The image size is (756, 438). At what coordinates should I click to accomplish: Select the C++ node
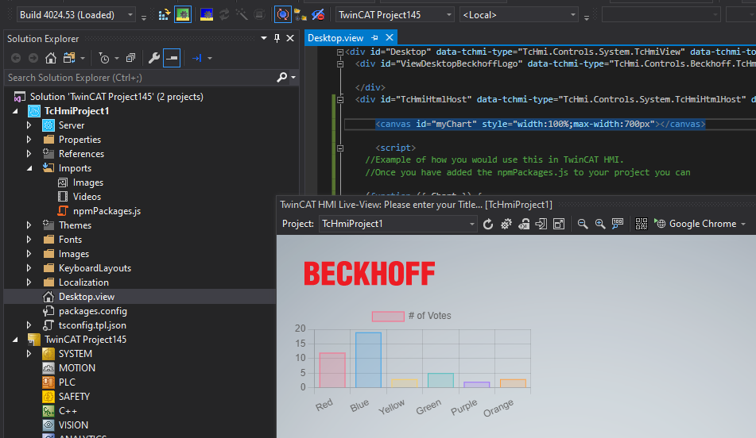point(68,411)
